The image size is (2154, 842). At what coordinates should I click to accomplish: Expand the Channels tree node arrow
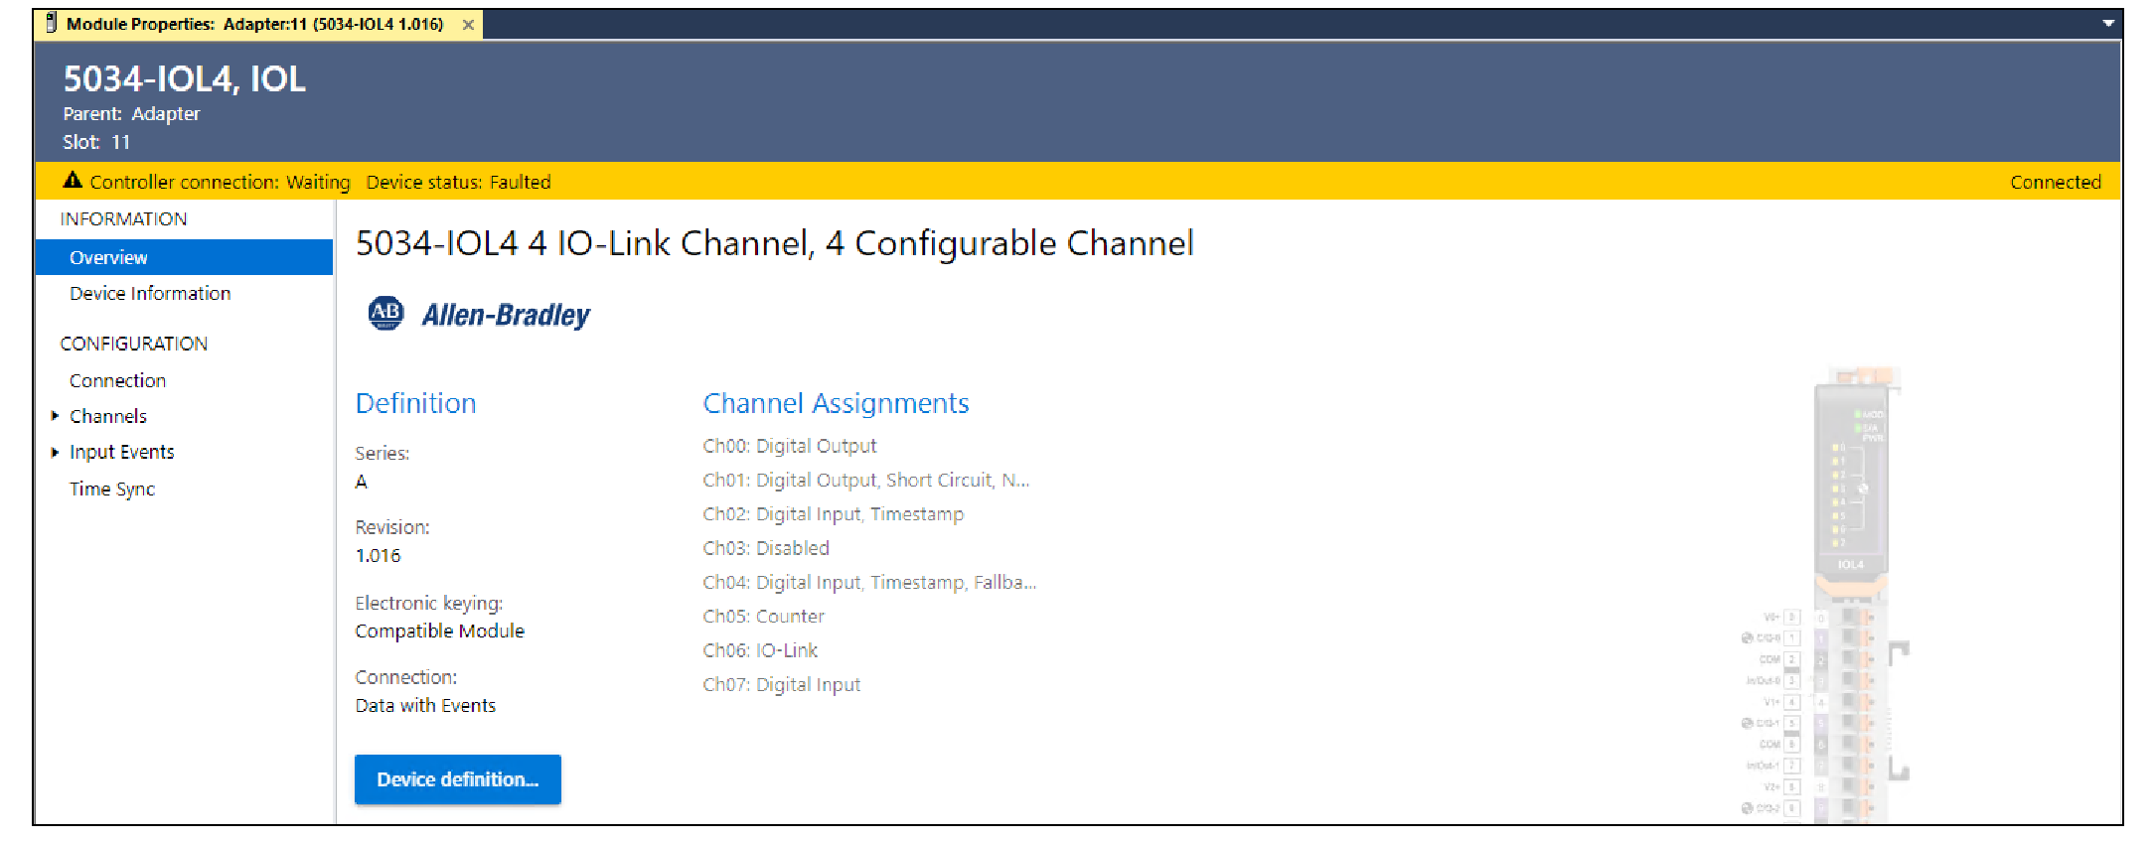point(55,416)
